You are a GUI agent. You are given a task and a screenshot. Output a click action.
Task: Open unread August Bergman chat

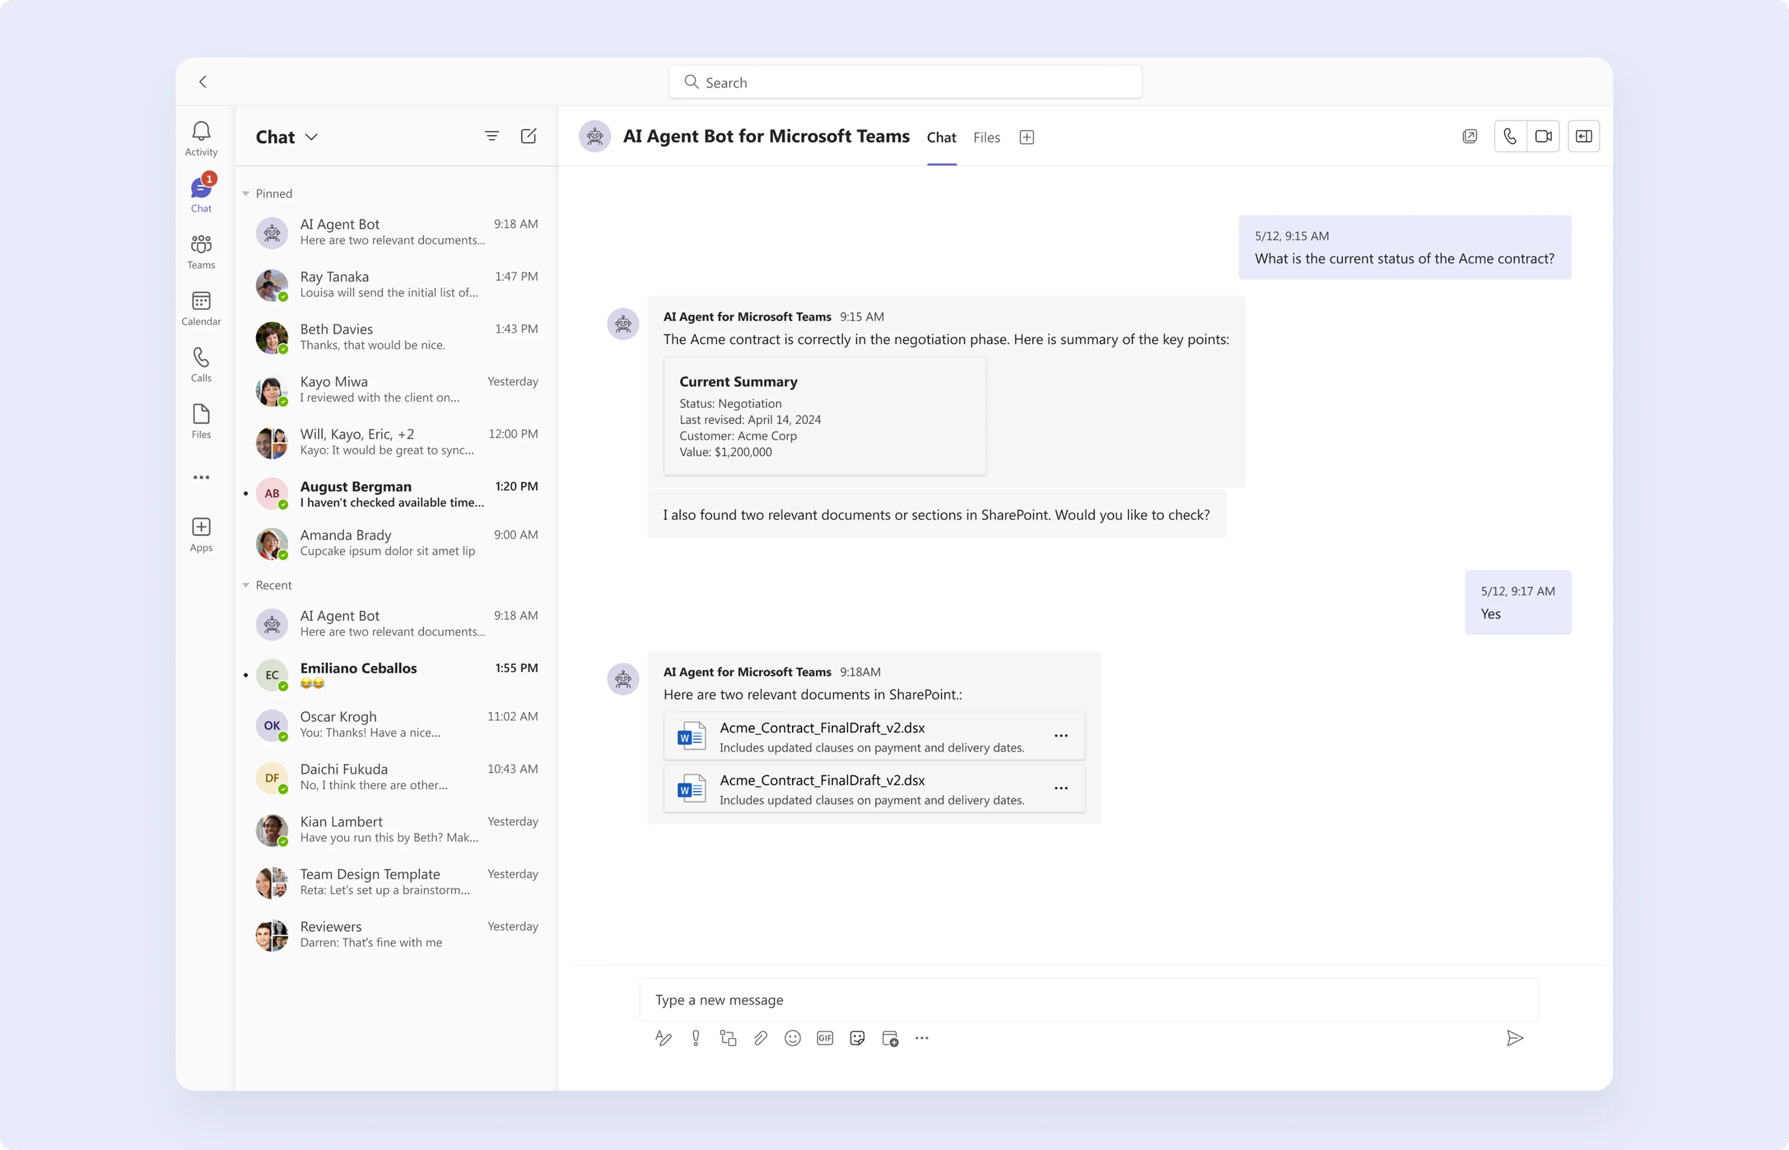(397, 494)
